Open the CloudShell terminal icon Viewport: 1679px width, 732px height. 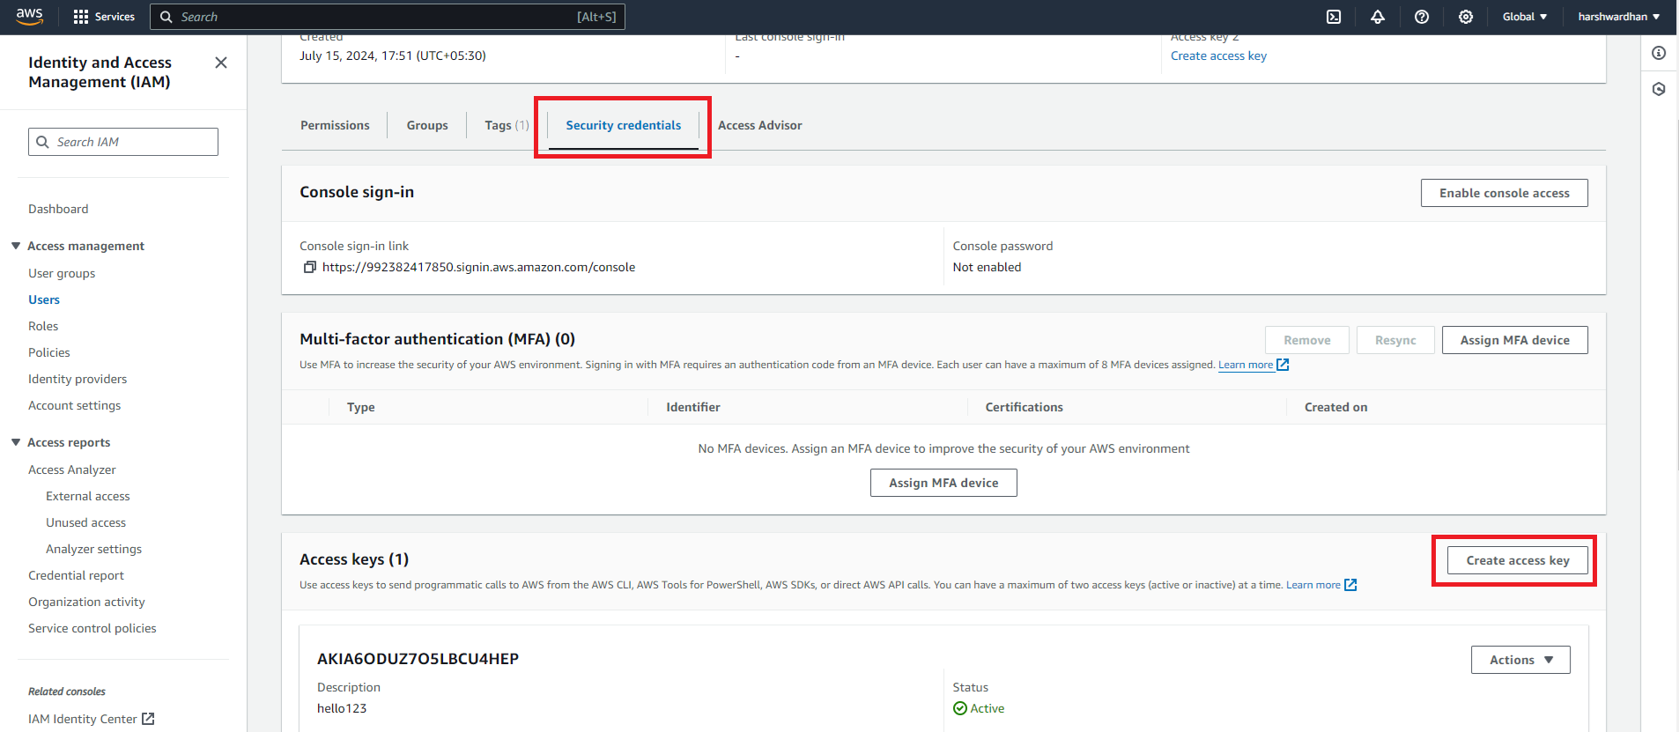click(x=1334, y=17)
